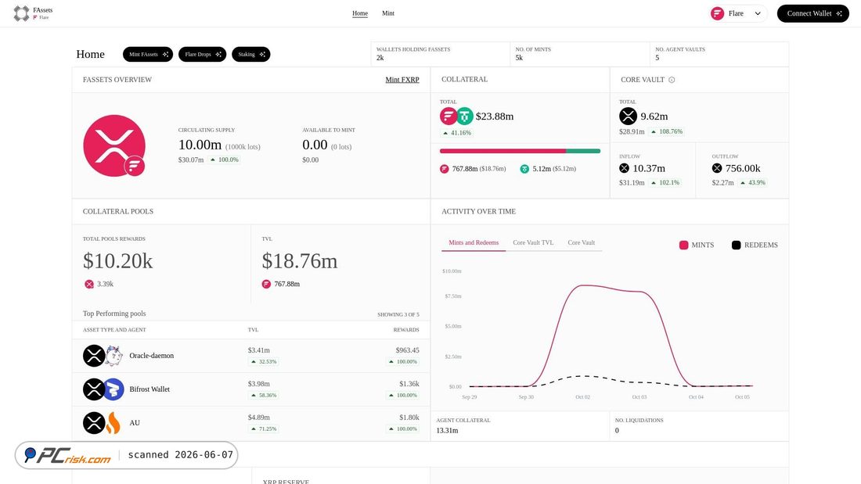Switch to the Core Vault tab

tap(581, 242)
